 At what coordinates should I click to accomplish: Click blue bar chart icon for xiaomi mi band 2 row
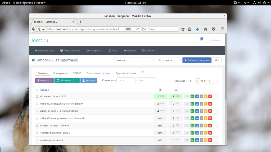(x=197, y=111)
